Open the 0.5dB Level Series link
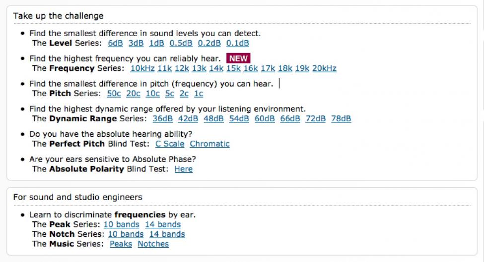484x262 pixels. click(x=181, y=43)
